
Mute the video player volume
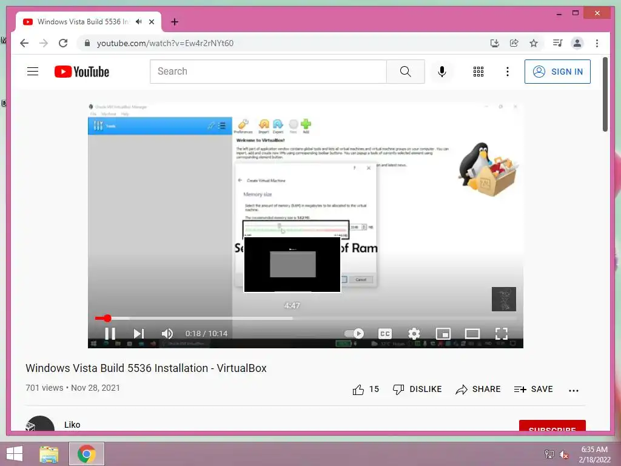pos(167,334)
